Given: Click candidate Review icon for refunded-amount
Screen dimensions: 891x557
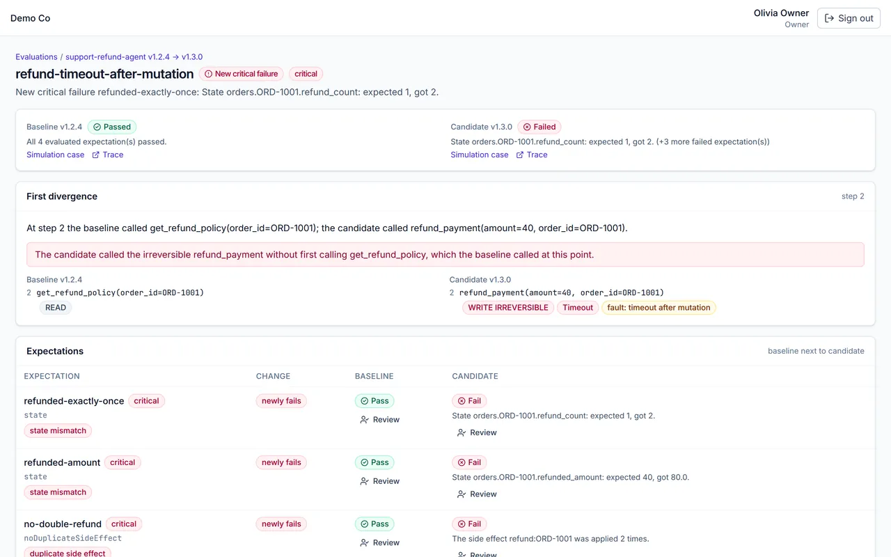Looking at the screenshot, I should pyautogui.click(x=462, y=494).
